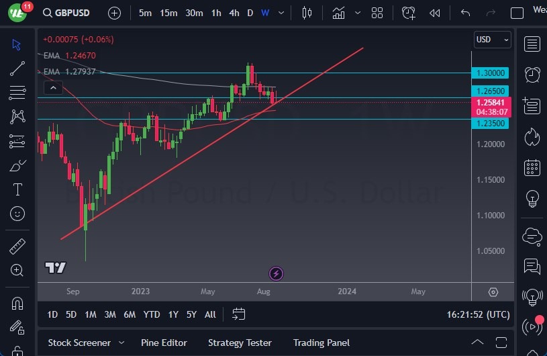Collapse the bottom panel with the chevron
The height and width of the screenshot is (356, 547).
click(477, 343)
